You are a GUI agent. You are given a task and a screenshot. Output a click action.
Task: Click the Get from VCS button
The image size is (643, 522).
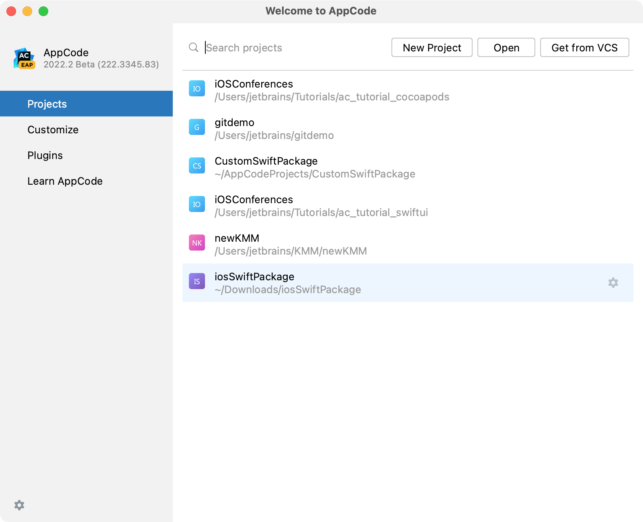(x=584, y=48)
